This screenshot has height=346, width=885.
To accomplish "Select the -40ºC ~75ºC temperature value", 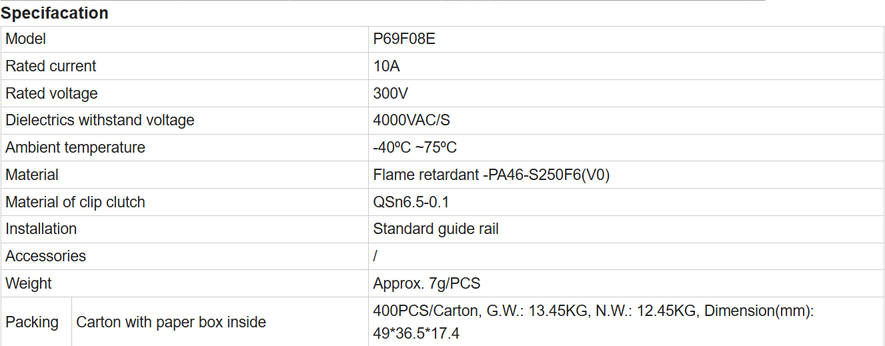I will (x=415, y=148).
